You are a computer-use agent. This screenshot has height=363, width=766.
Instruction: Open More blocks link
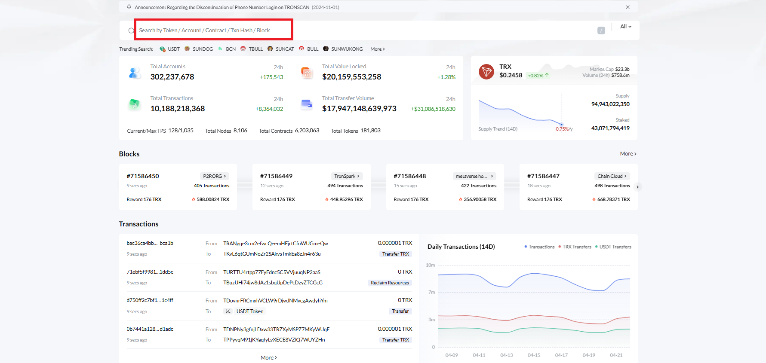(x=628, y=154)
